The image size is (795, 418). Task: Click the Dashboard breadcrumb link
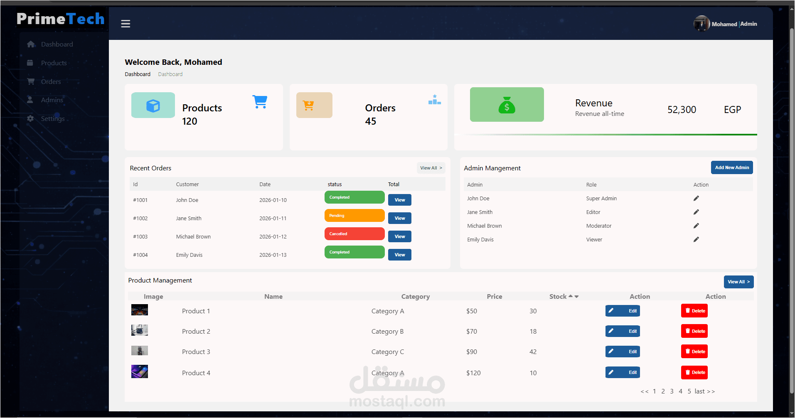(x=138, y=74)
